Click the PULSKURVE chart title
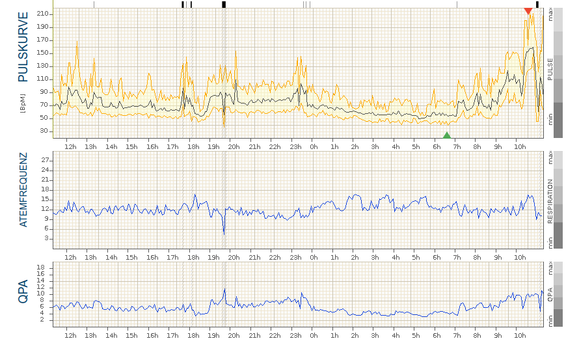579x343 pixels. 23,47
